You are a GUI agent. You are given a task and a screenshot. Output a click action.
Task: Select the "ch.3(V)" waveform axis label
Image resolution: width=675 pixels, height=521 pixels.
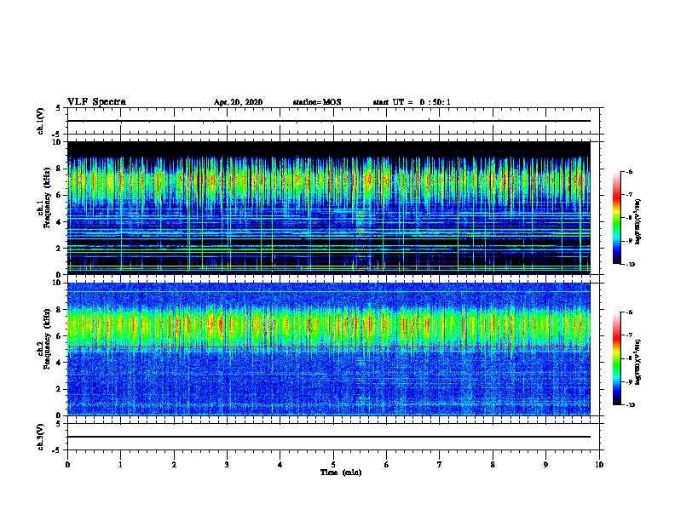click(x=40, y=437)
